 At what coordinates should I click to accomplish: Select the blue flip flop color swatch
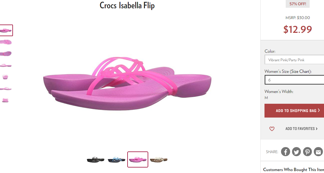tap(117, 159)
